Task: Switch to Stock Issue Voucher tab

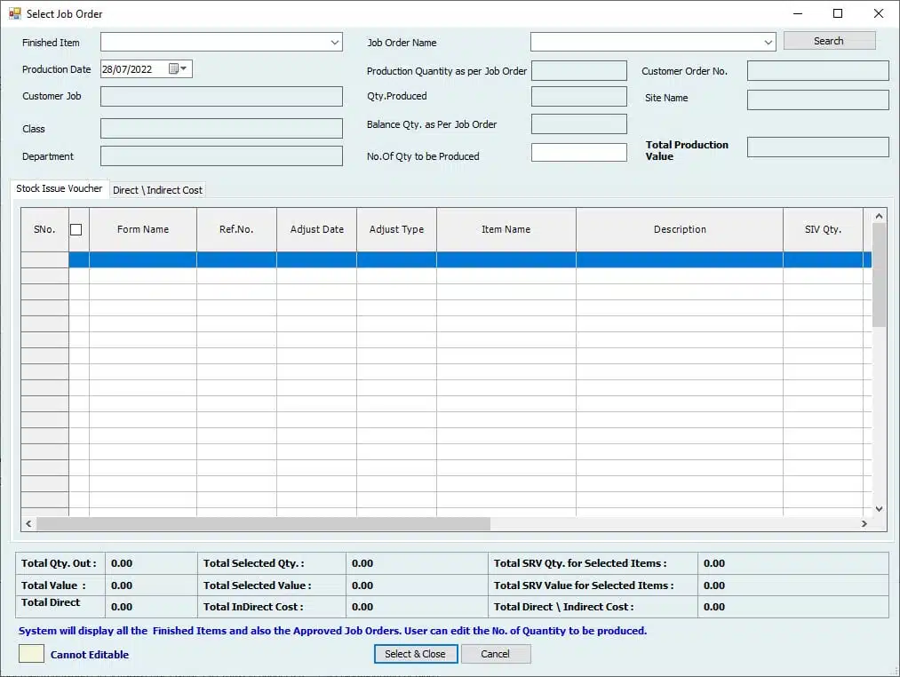Action: [60, 188]
